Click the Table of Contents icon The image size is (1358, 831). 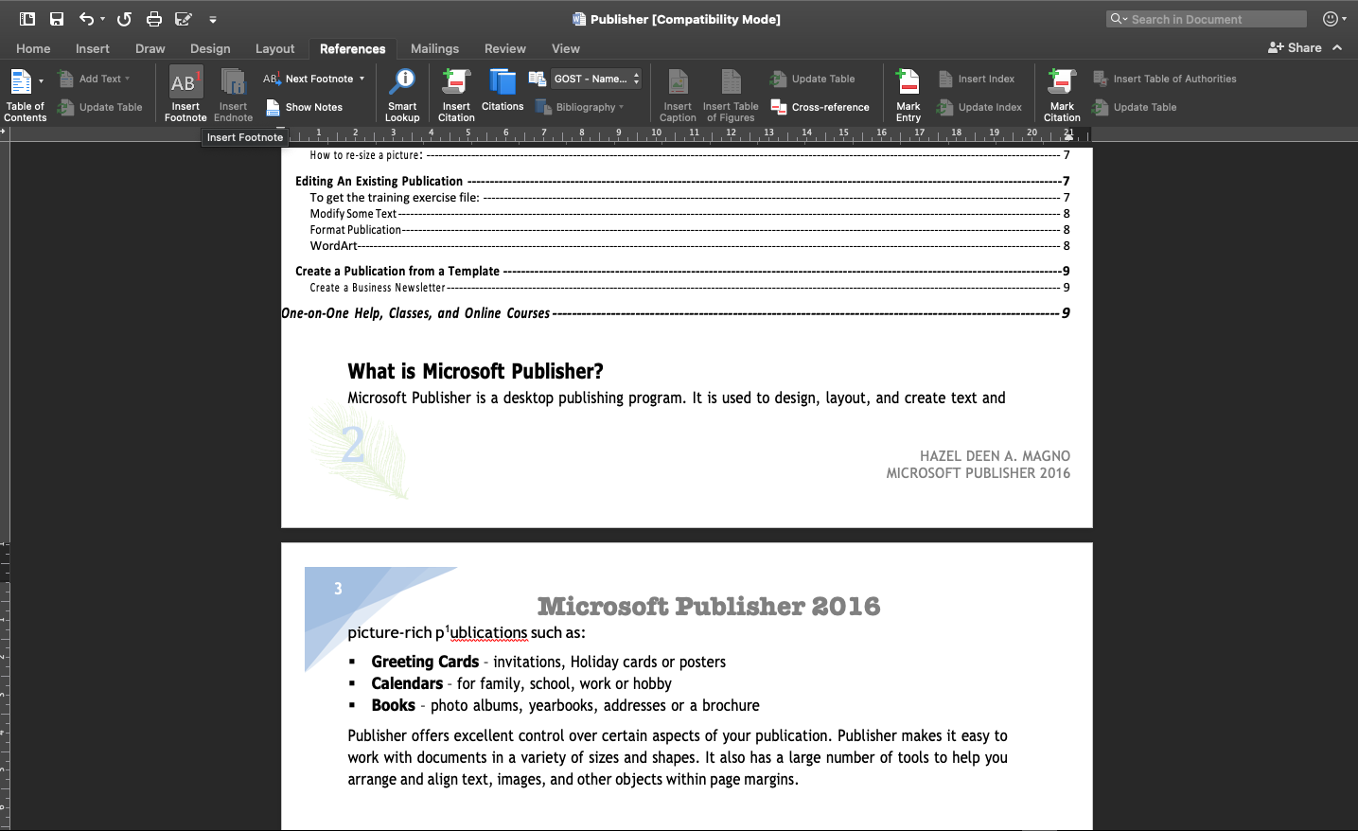coord(21,82)
